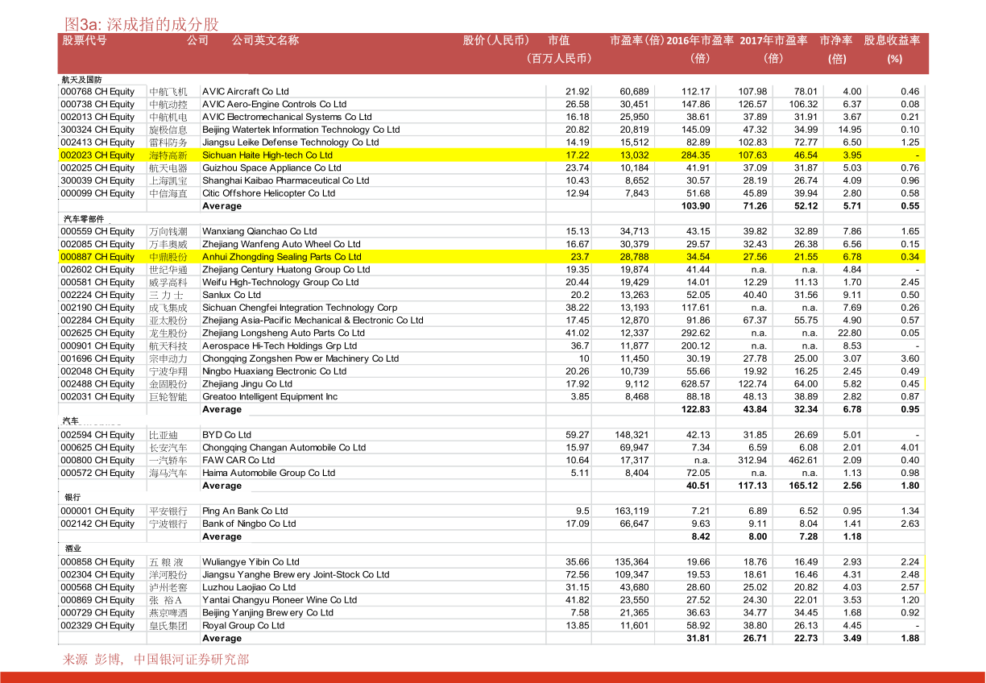Select Watertek price-to-book value '14.95'

849,130
